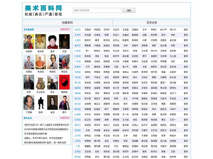Open artist 秦仲文 in 河北省 row

tap(125, 77)
